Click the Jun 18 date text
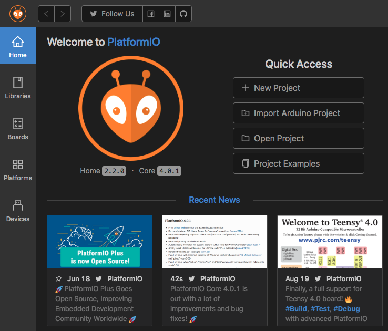388x331 pixels. click(x=79, y=278)
